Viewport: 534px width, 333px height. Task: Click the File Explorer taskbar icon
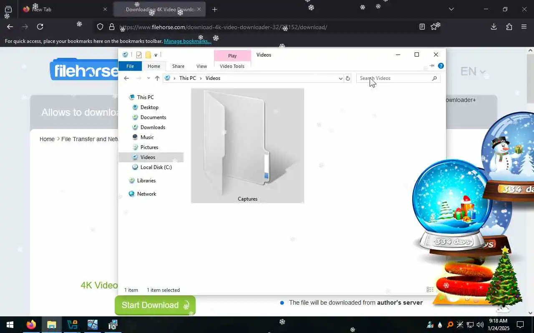pyautogui.click(x=52, y=325)
